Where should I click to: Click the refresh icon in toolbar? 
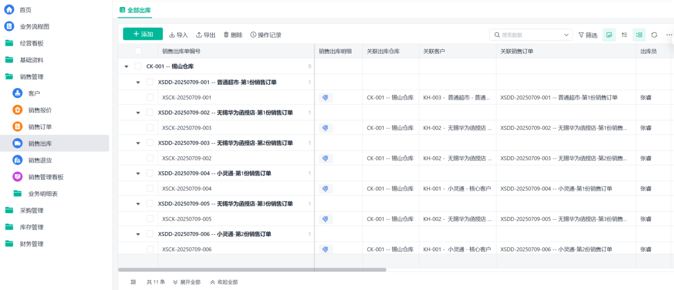click(x=654, y=35)
